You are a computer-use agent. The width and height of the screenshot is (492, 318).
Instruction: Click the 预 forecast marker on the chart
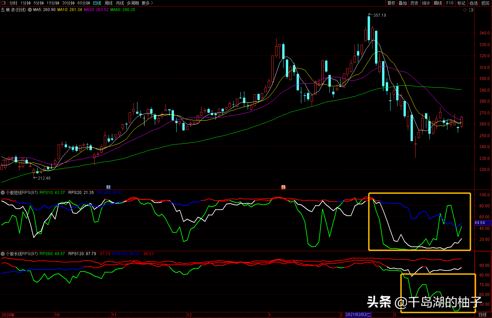(283, 187)
